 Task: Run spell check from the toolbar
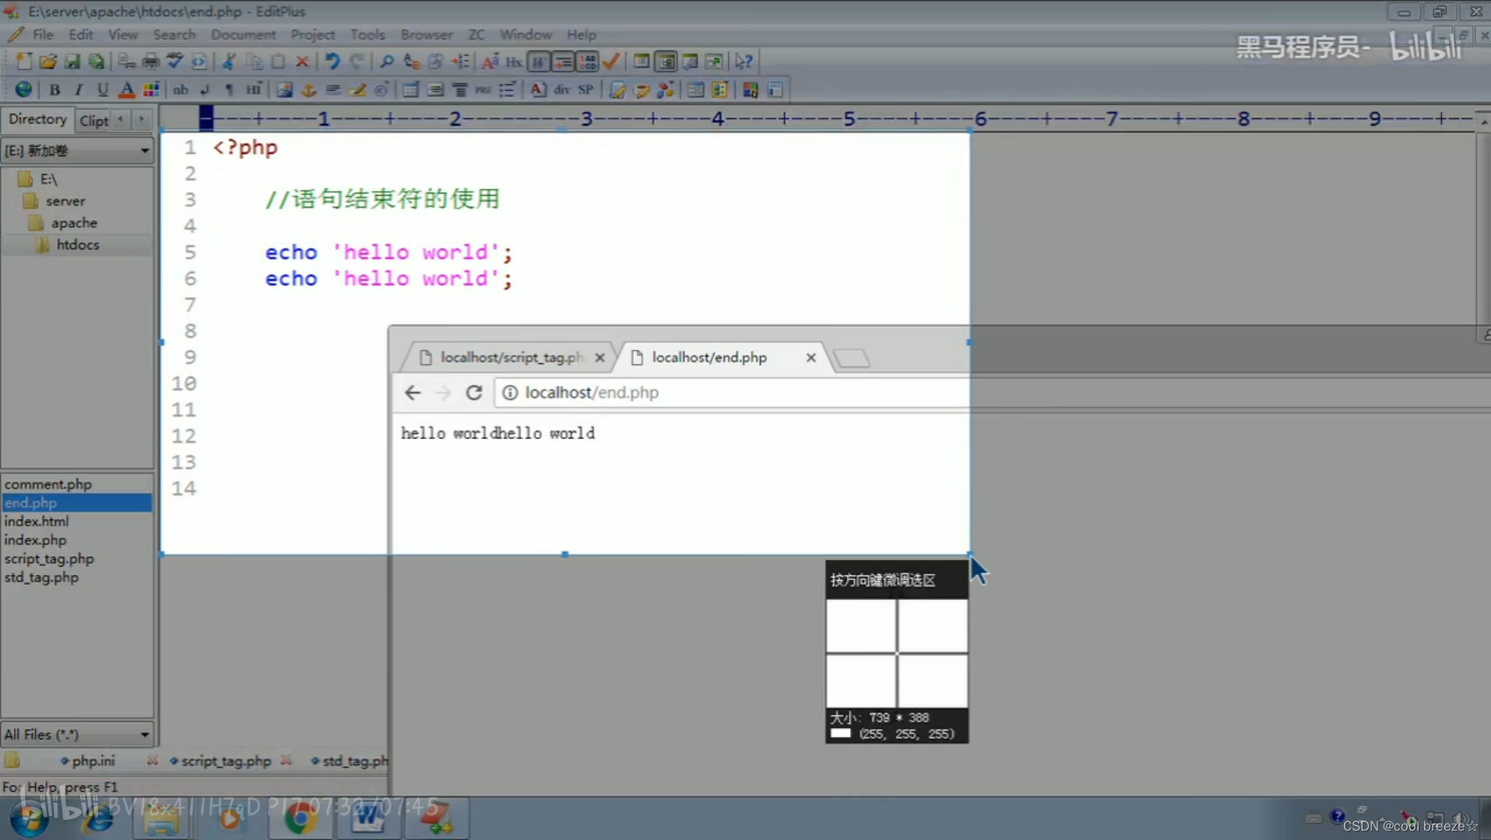point(174,61)
